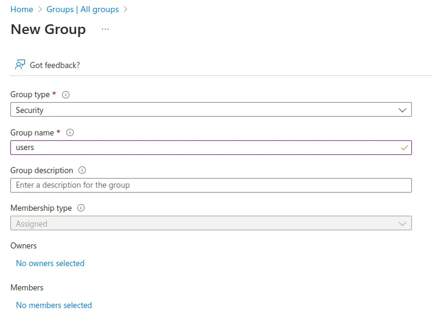432x322 pixels.
Task: Click the chevron after Groups breadcrumb
Action: pos(125,10)
